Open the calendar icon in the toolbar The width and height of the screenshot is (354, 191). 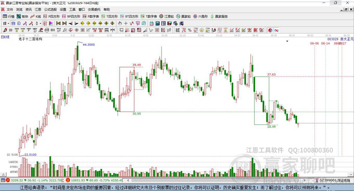[151, 23]
